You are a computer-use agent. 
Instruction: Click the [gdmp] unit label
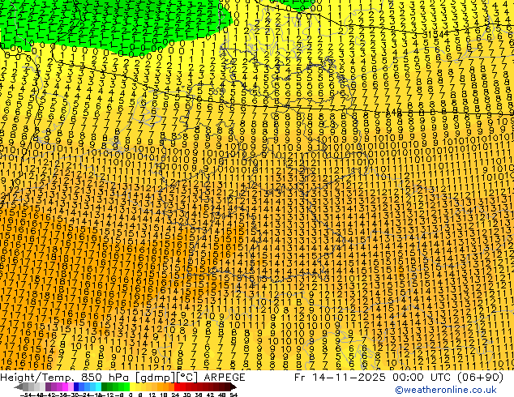(x=156, y=378)
